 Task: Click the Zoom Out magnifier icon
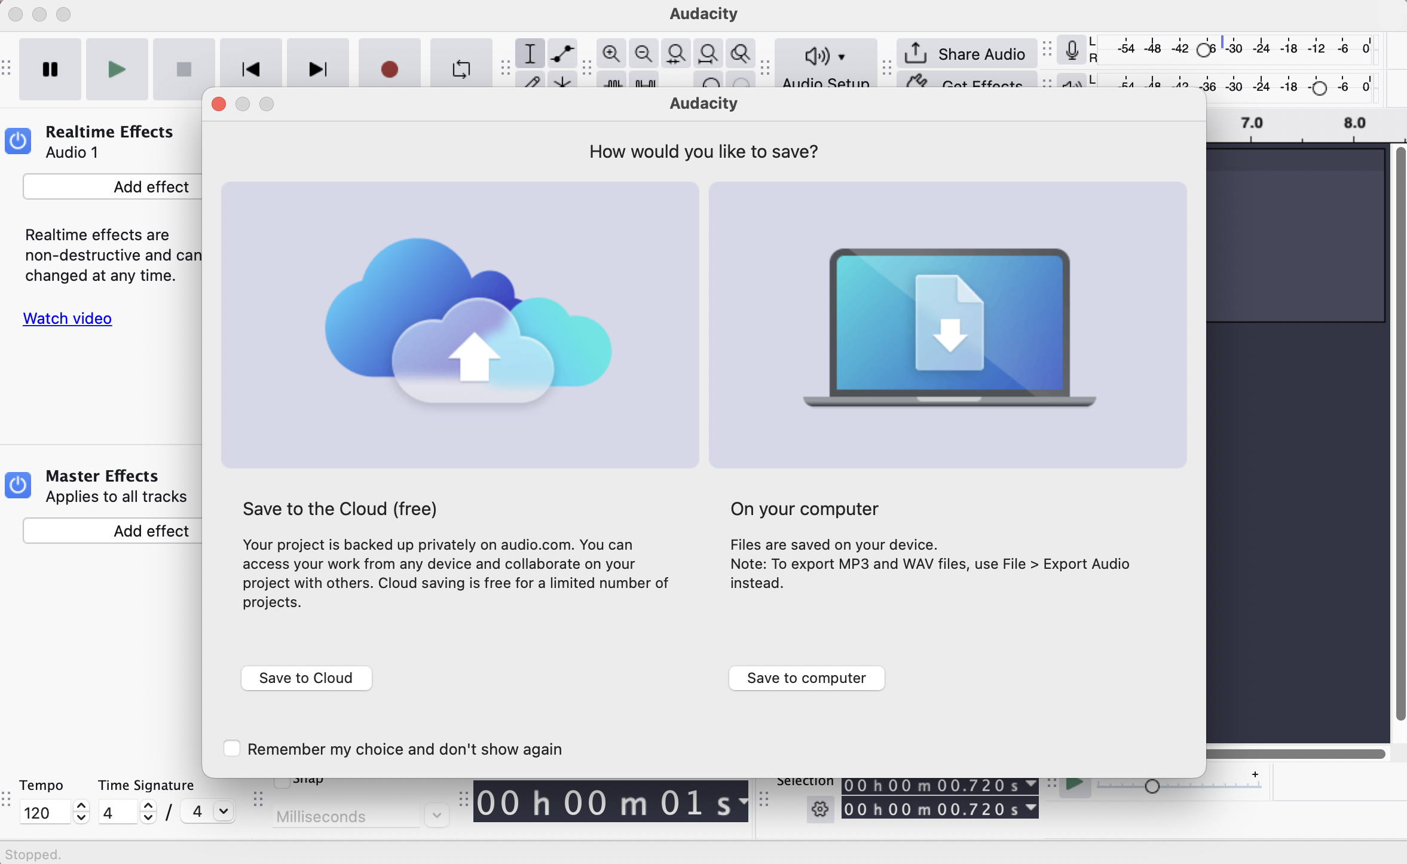[x=643, y=54]
